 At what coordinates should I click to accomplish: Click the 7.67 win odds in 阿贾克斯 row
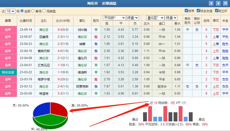107,86
